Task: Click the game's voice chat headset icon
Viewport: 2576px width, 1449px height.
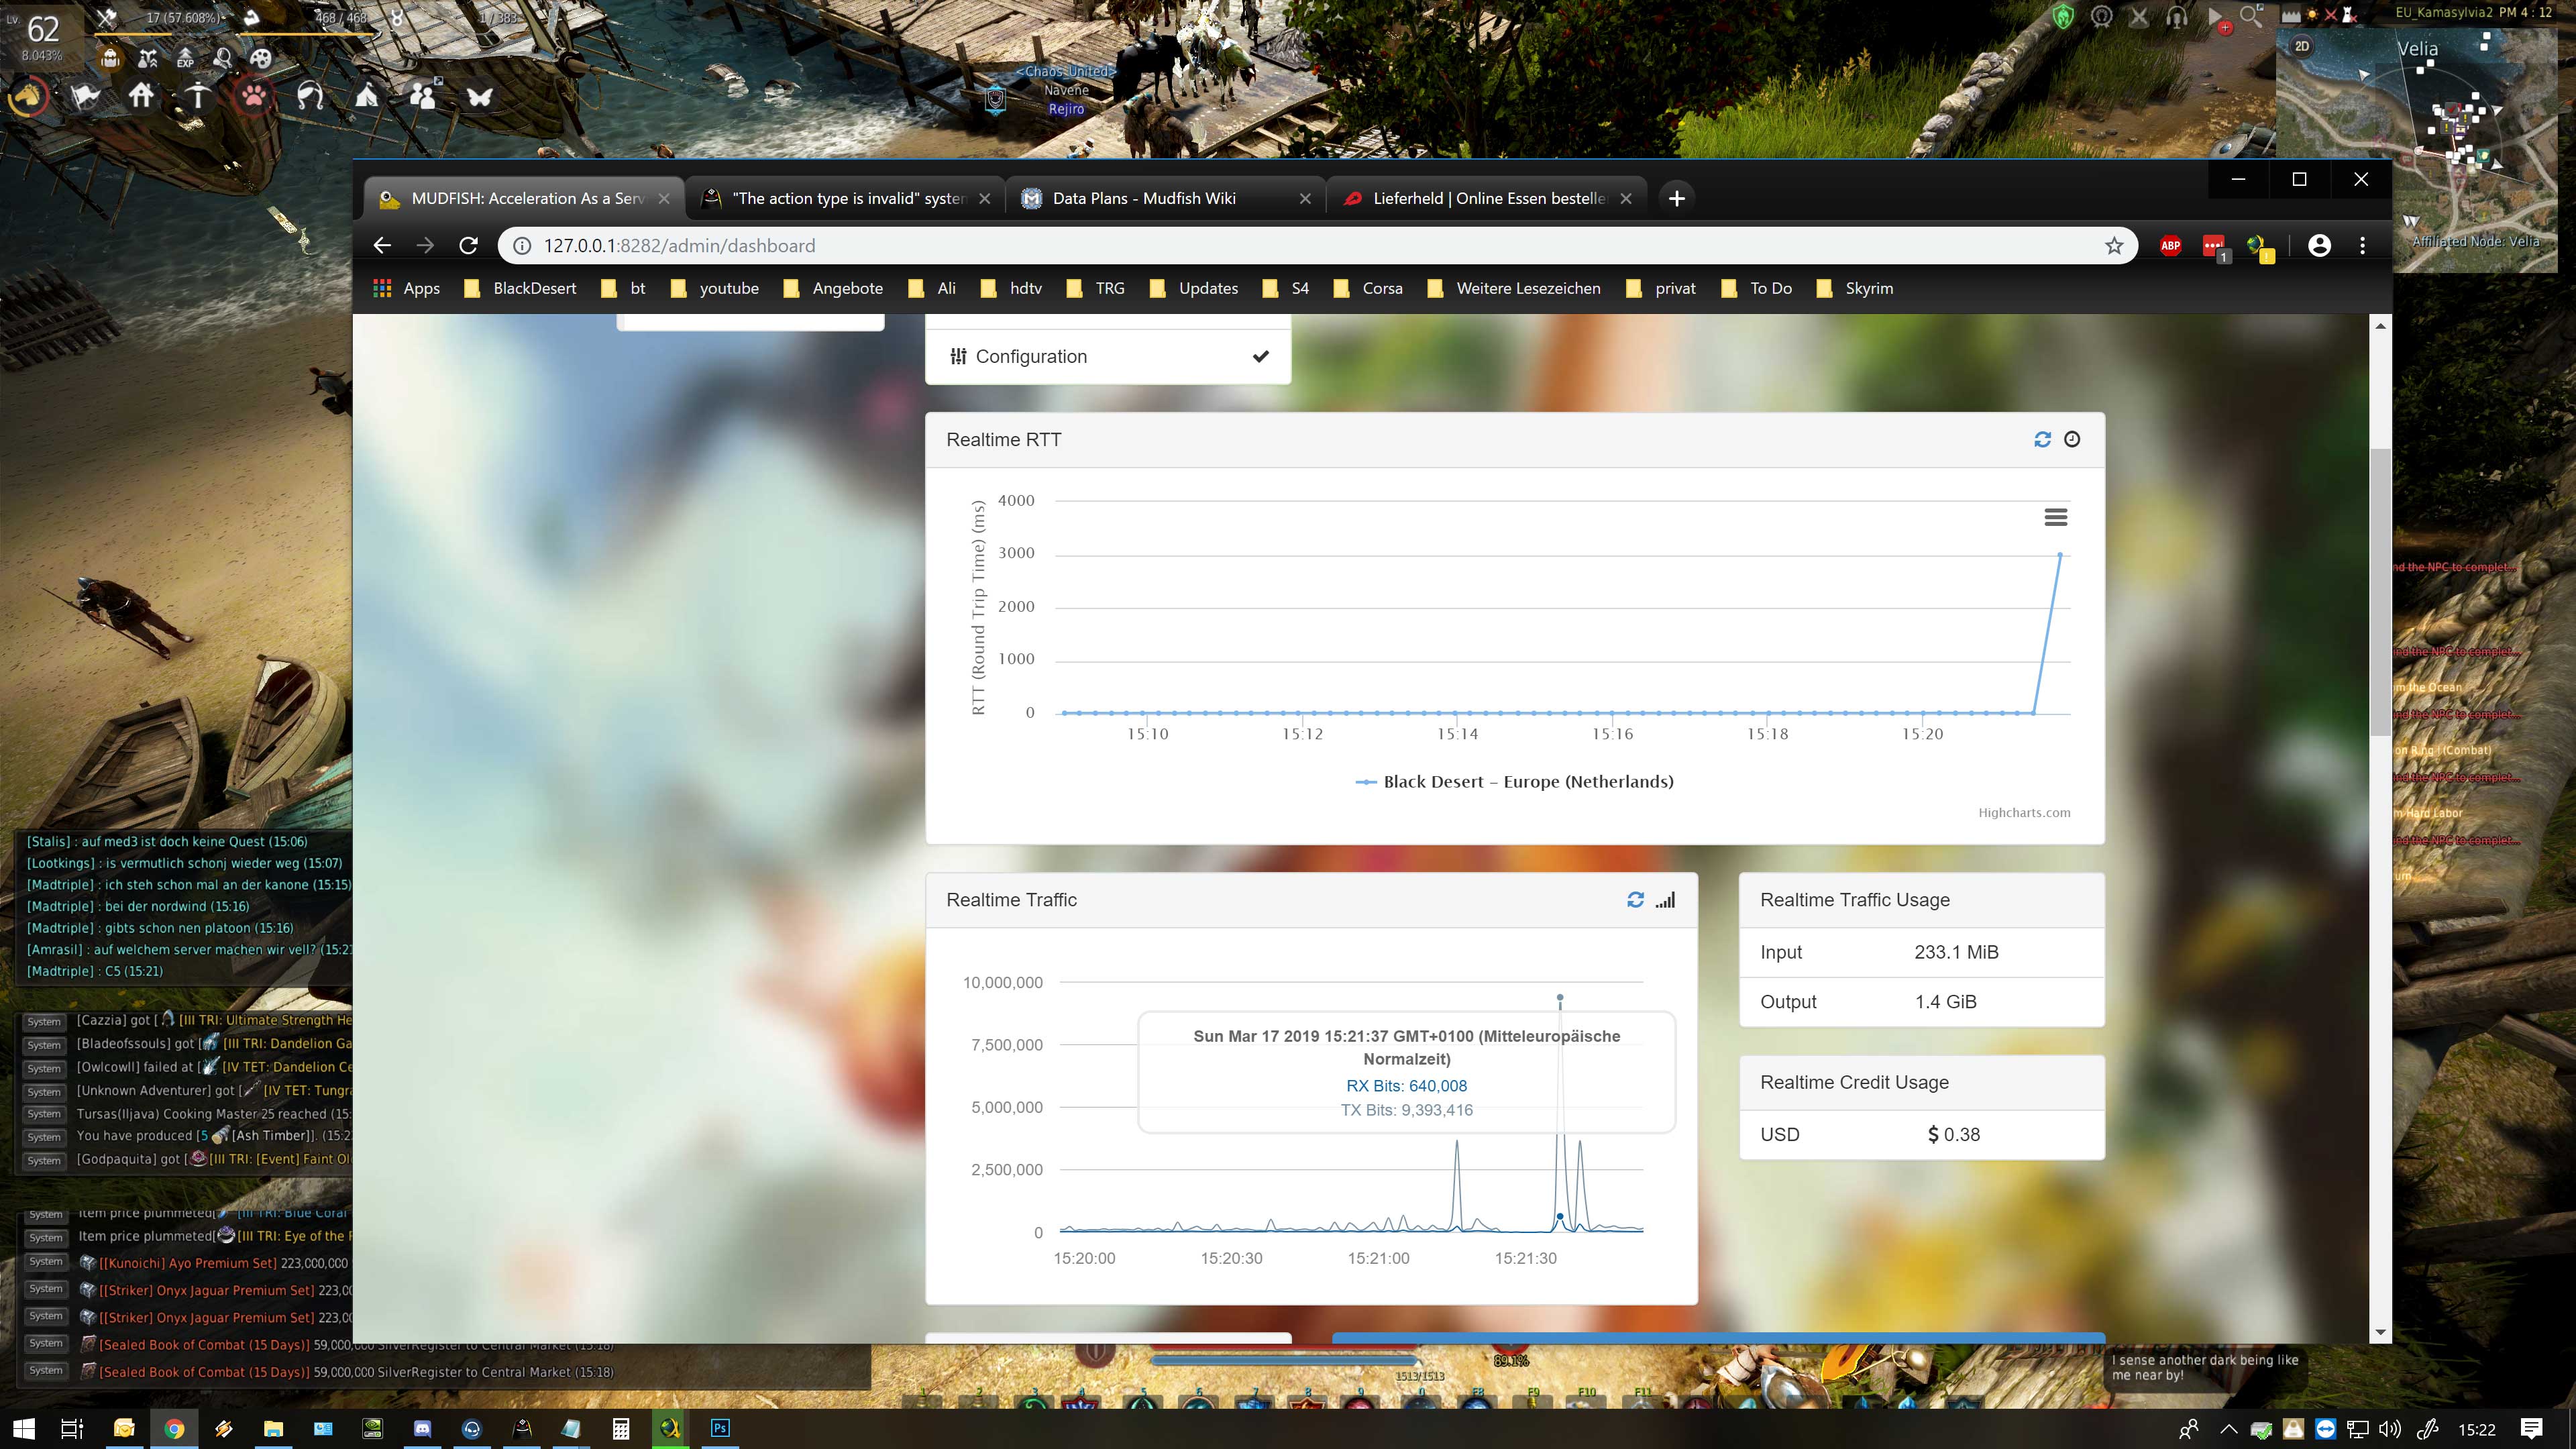Action: (2176, 16)
